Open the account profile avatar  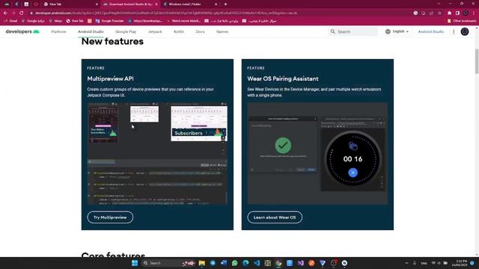click(x=465, y=31)
